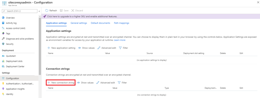The image size is (260, 98).
Task: Click Show values label in Connection strings
Action: pos(87,83)
